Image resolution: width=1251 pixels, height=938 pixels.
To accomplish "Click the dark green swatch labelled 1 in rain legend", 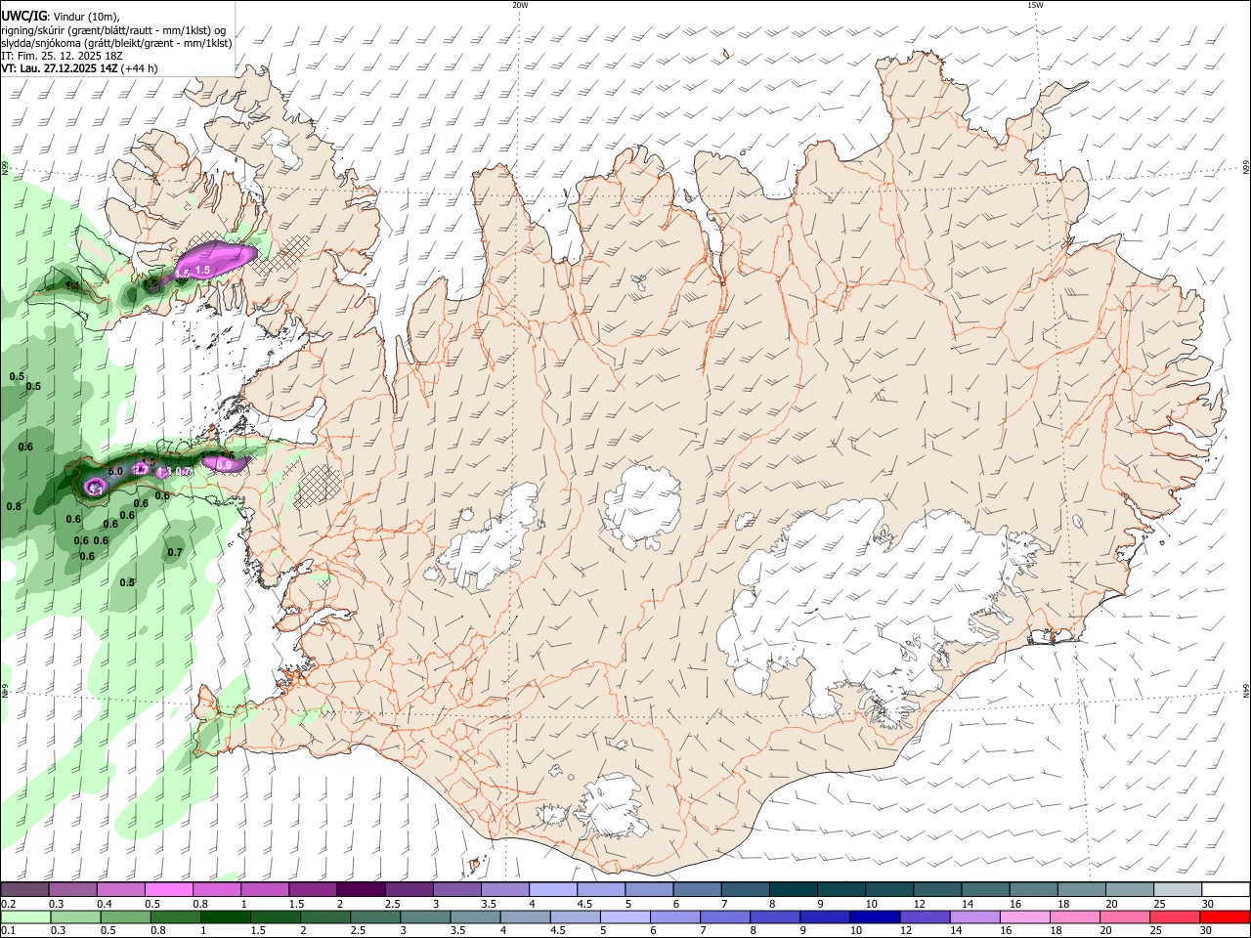I will click(x=225, y=917).
